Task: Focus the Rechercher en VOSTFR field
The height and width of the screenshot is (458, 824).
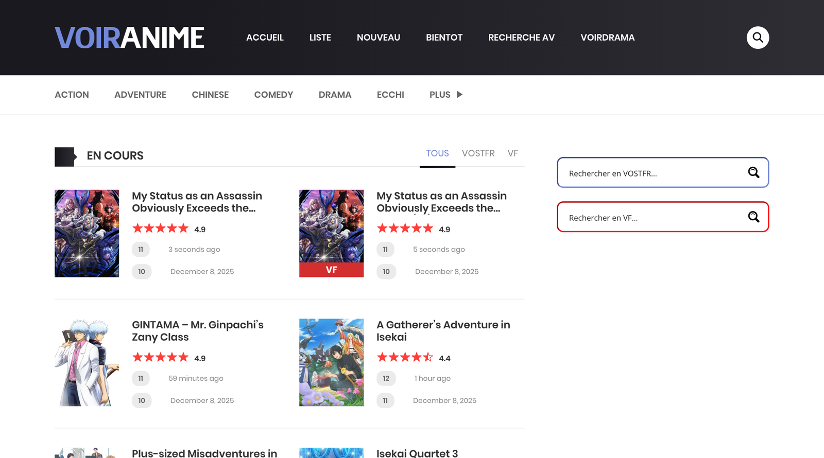Action: pyautogui.click(x=663, y=172)
